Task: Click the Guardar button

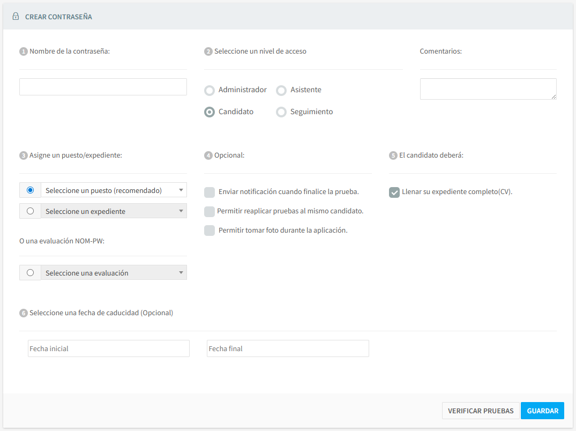Action: [x=542, y=411]
